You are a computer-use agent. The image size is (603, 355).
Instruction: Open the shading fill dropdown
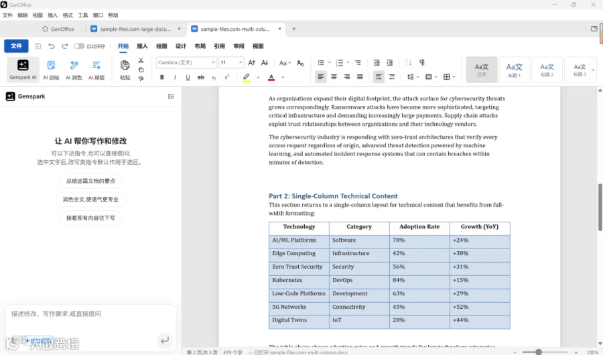click(431, 77)
